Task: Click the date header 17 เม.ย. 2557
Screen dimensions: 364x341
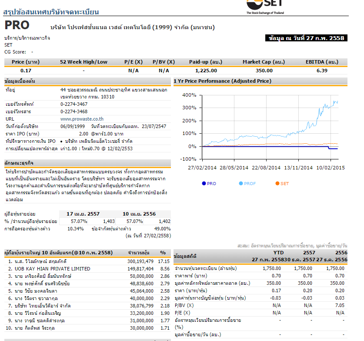Action: [83, 214]
